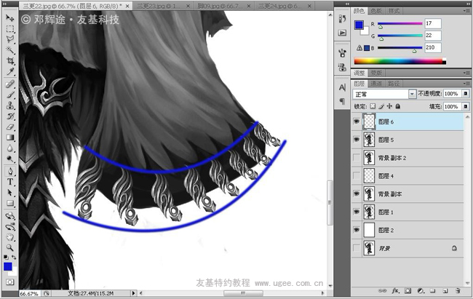Switch to document tab 三更24.jpg
Viewport: 473px width, 299px height.
click(285, 6)
